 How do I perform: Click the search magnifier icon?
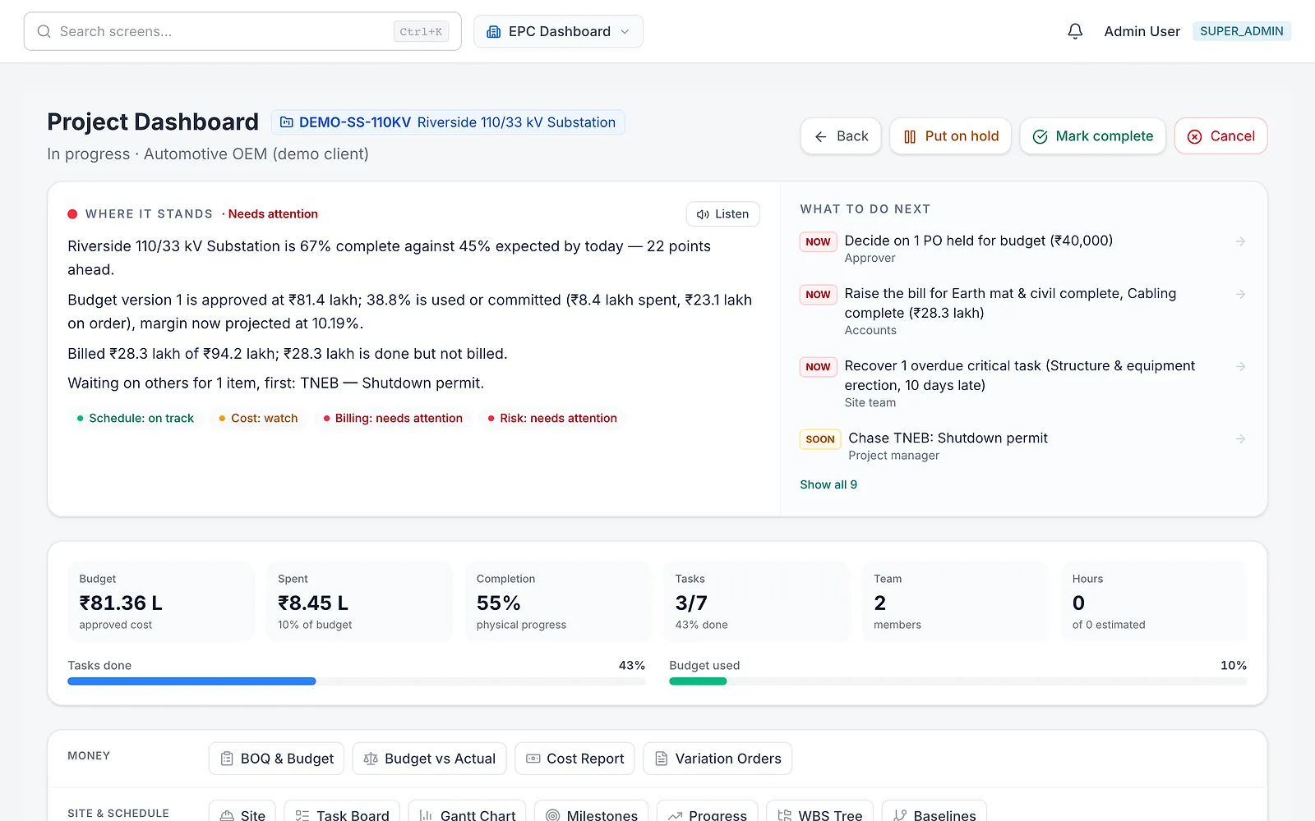click(44, 31)
